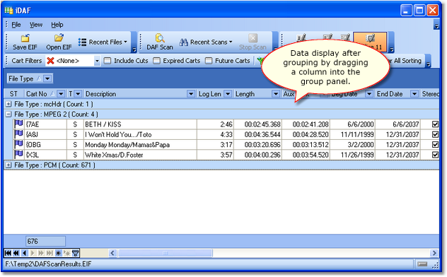Open the Recent Files dropdown
Image resolution: width=447 pixels, height=277 pixels.
[x=103, y=42]
